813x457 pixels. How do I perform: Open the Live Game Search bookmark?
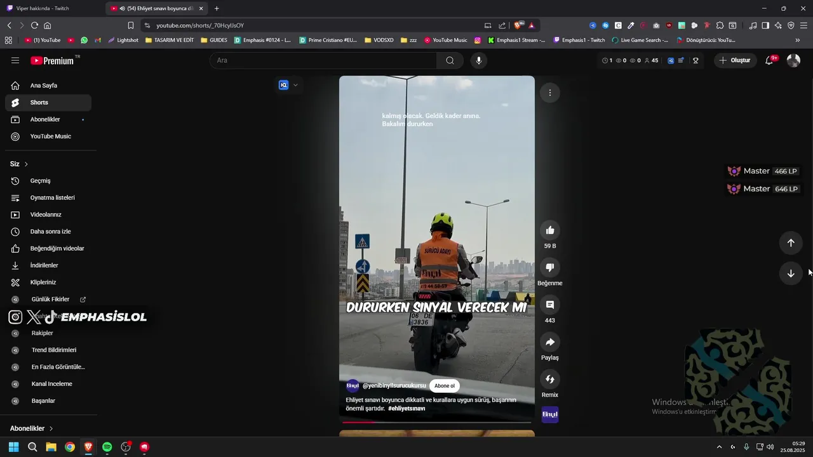pyautogui.click(x=640, y=40)
